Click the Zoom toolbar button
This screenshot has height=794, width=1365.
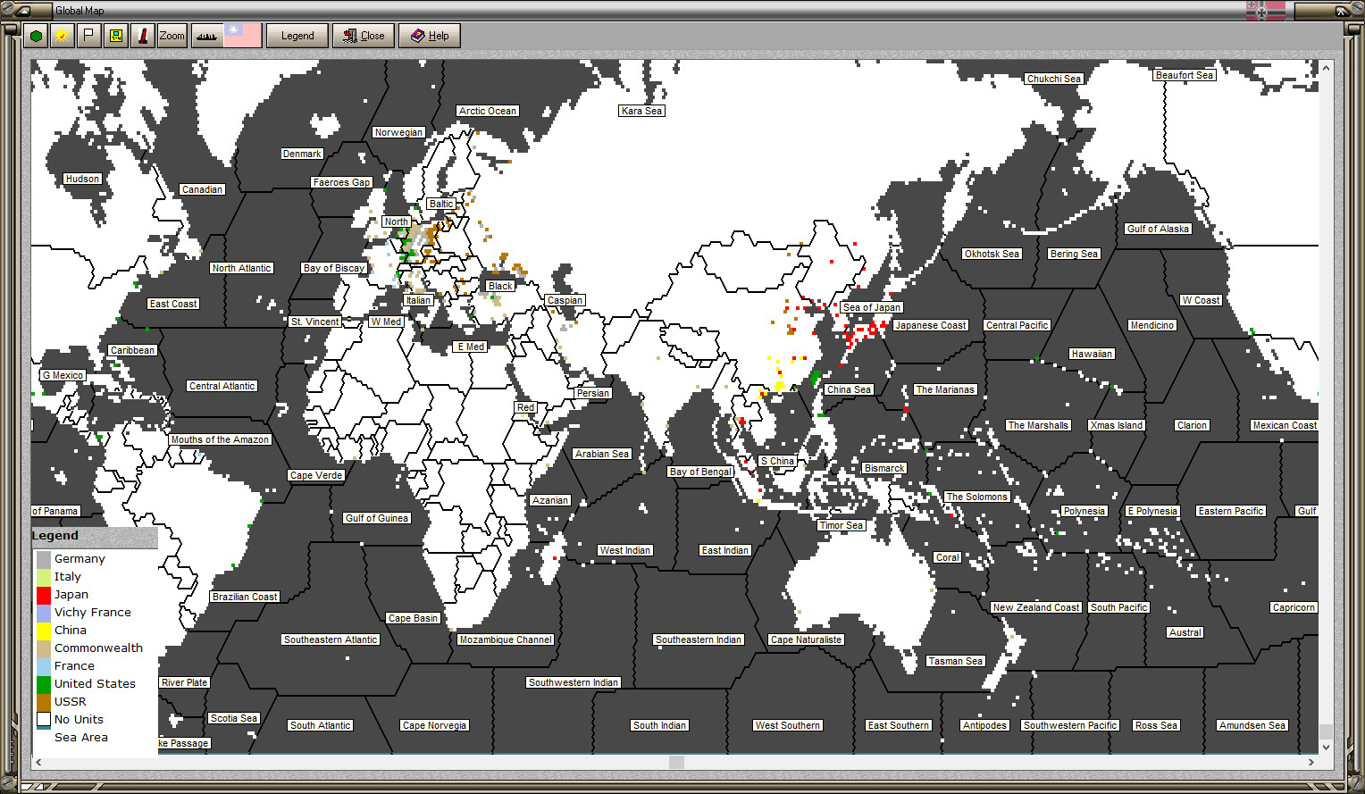tap(172, 36)
